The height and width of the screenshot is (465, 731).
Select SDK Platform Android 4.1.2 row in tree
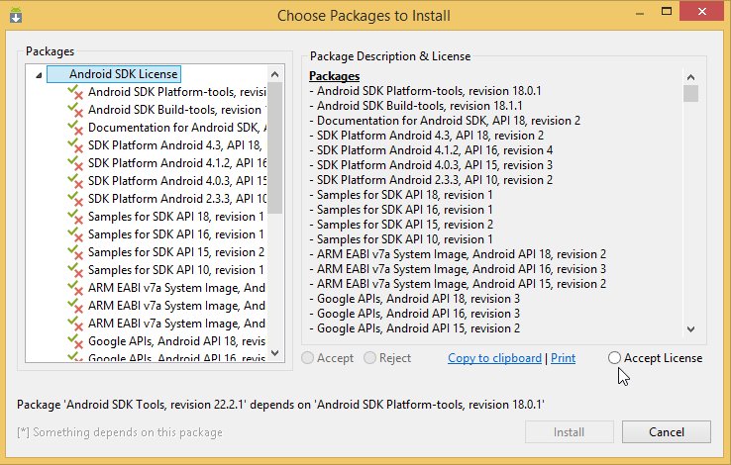click(x=177, y=163)
